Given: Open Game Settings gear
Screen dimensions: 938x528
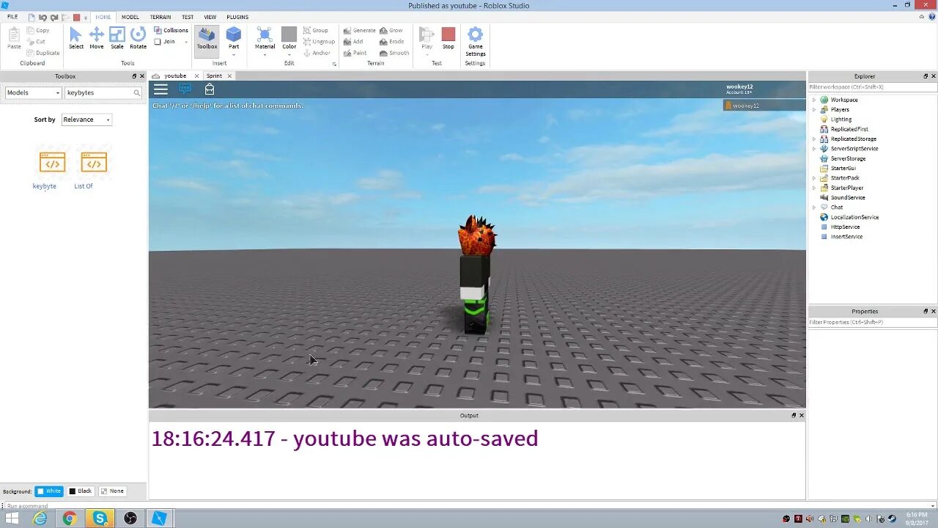Looking at the screenshot, I should point(475,41).
